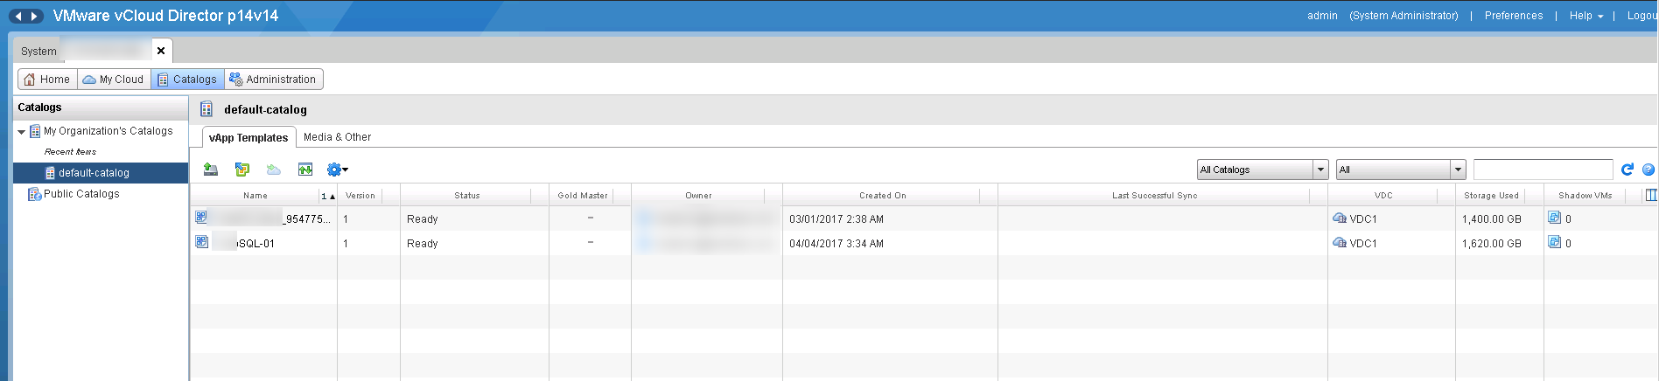Sort by the VDC column header
The height and width of the screenshot is (381, 1659).
1383,196
